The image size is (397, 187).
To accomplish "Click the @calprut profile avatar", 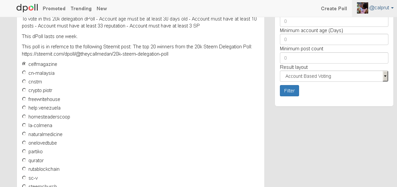I will pyautogui.click(x=363, y=8).
